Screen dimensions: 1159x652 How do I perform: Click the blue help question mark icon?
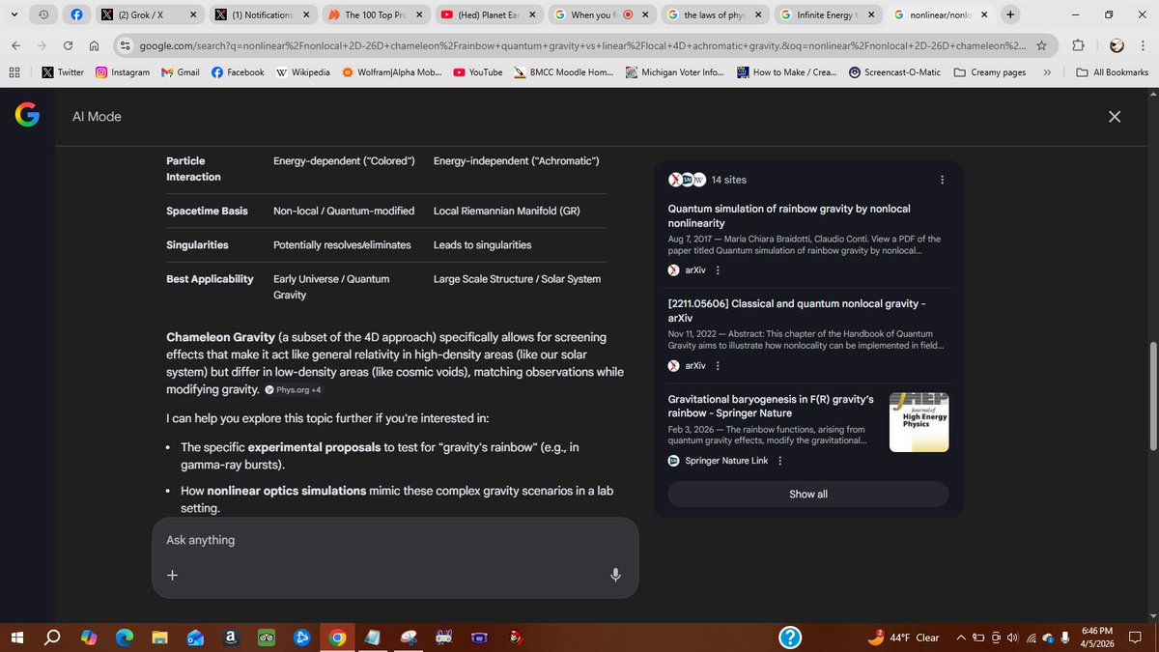coord(790,638)
